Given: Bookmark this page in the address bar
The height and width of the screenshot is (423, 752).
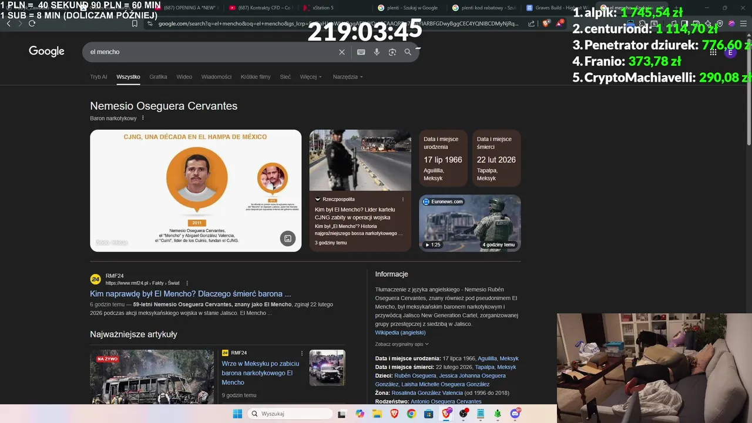Looking at the screenshot, I should tap(135, 23).
